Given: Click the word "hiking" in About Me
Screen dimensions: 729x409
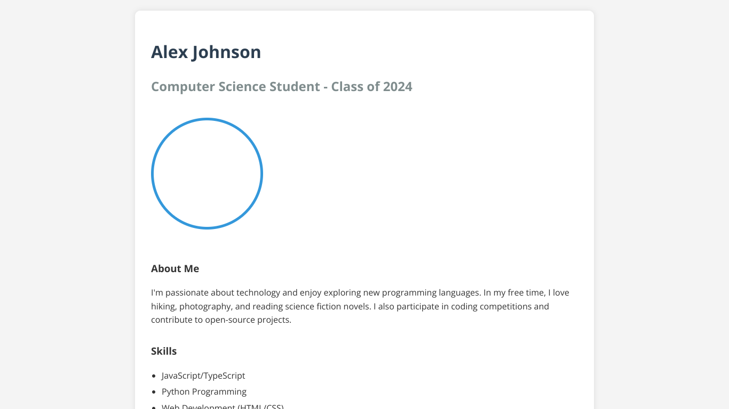Looking at the screenshot, I should click(163, 307).
